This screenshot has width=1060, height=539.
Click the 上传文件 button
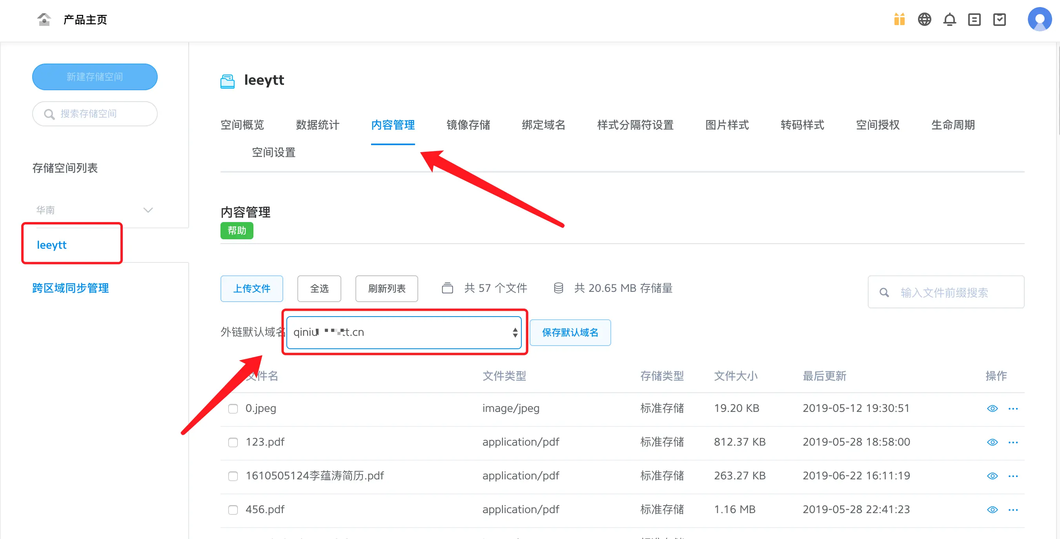coord(251,288)
